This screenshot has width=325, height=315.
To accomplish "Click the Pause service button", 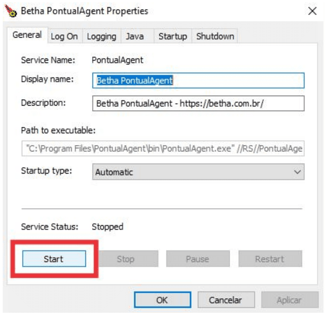I will 197,259.
